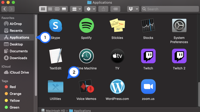Go forward with the right chevron
Screen dimensions: 200x112
tap(11, 9)
